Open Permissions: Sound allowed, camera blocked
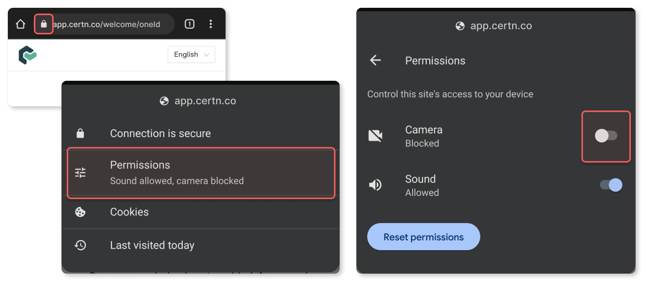Screen dimensions: 646x283 (x=201, y=173)
